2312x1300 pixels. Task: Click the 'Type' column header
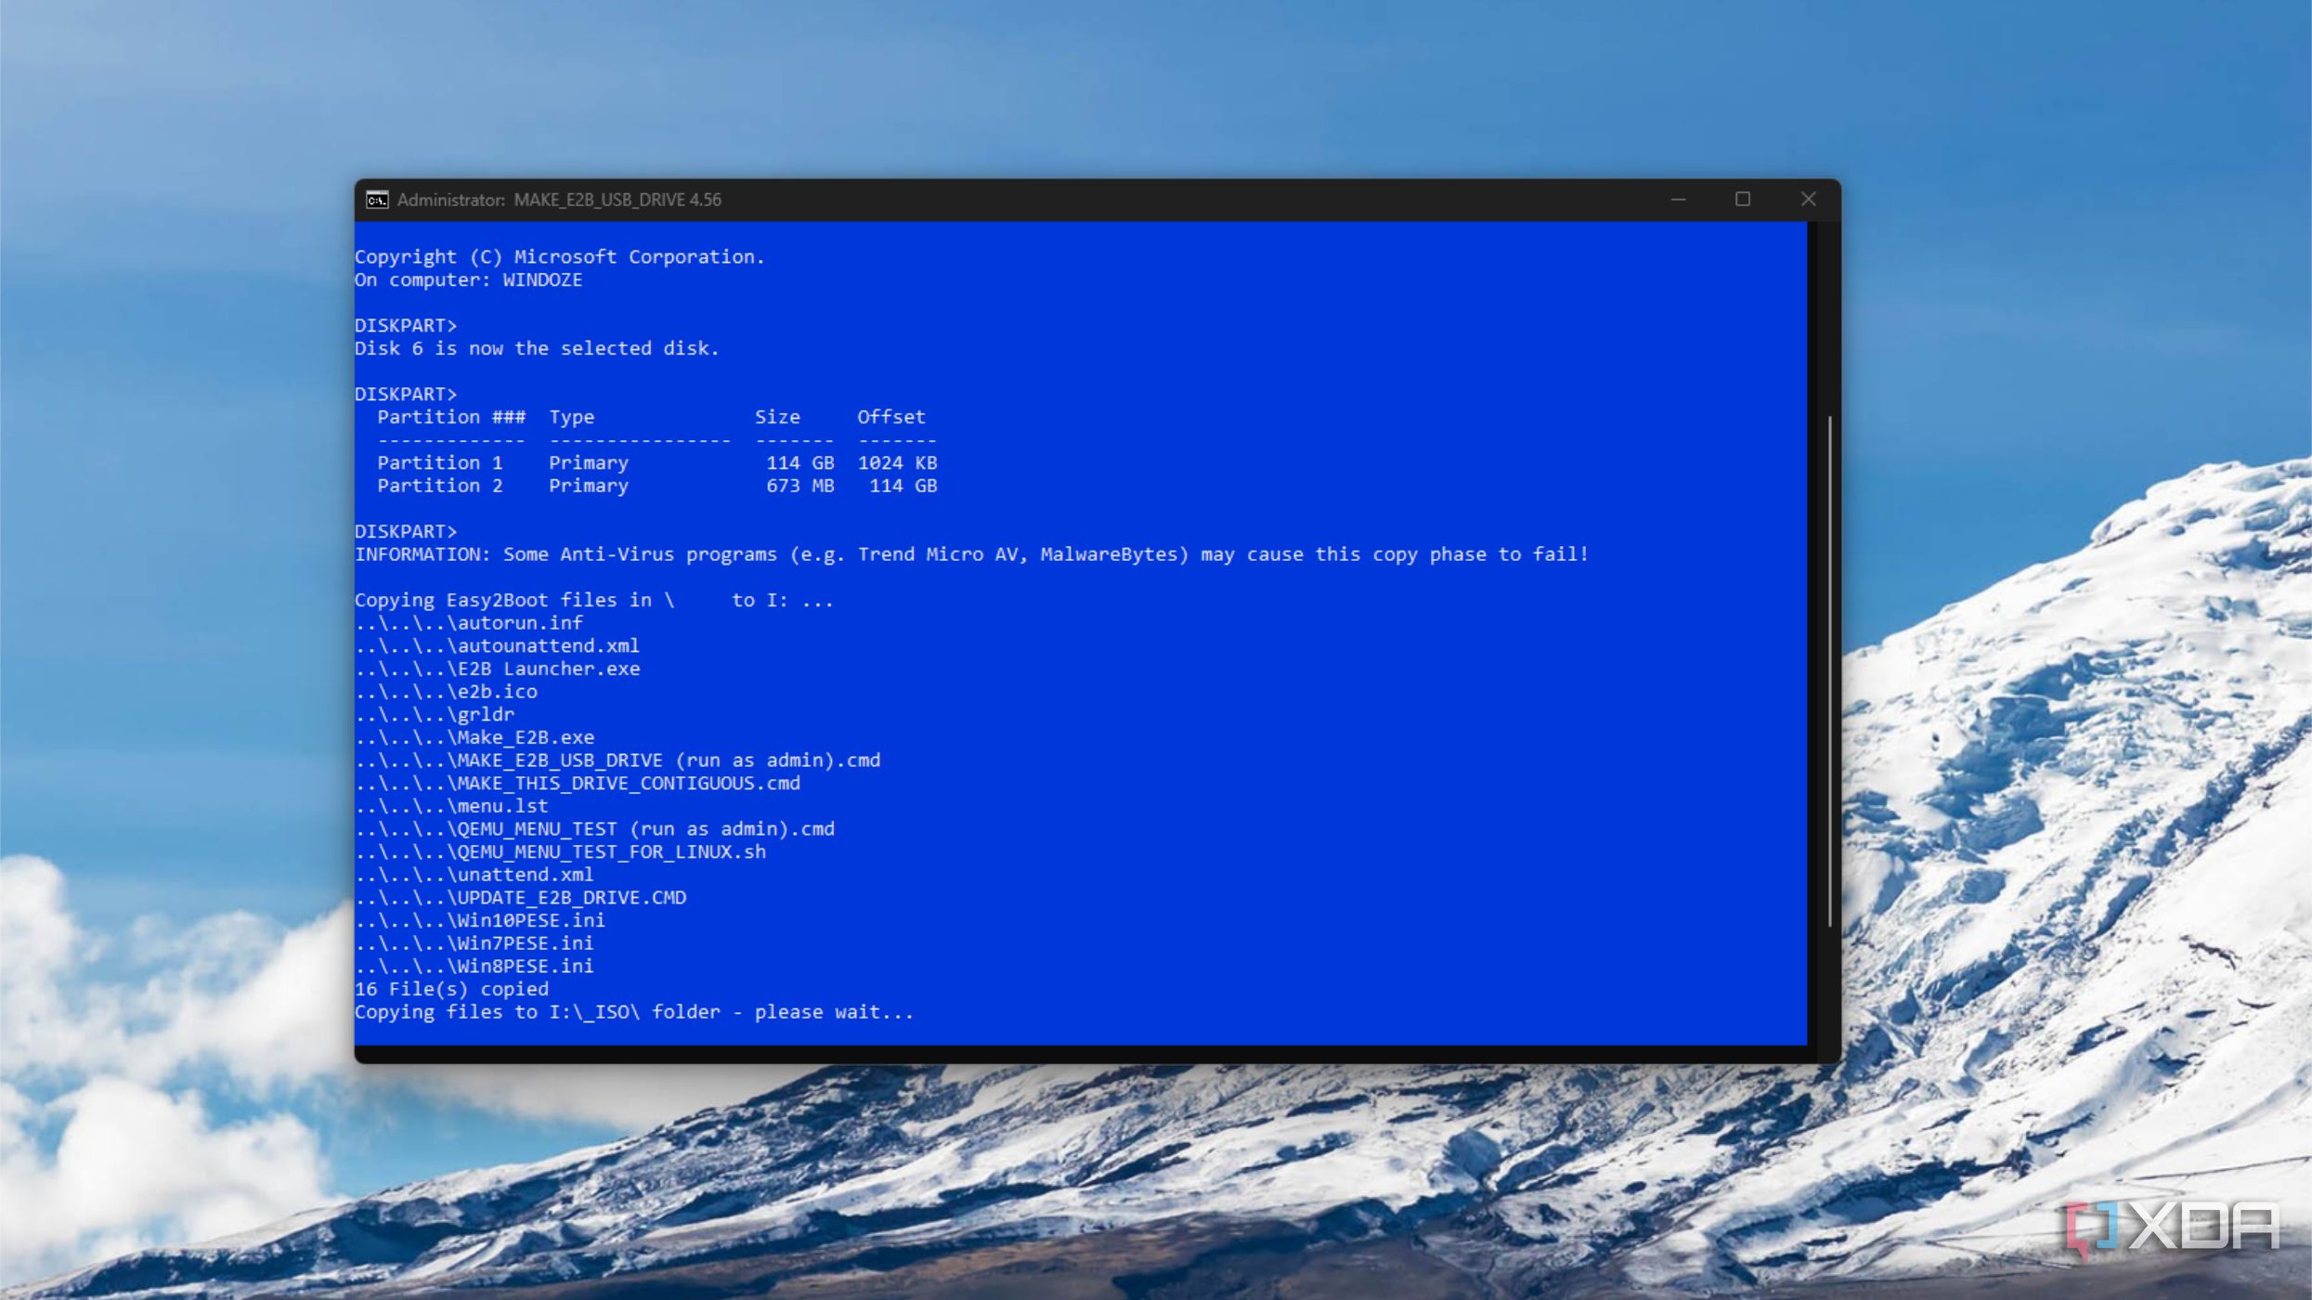(571, 418)
